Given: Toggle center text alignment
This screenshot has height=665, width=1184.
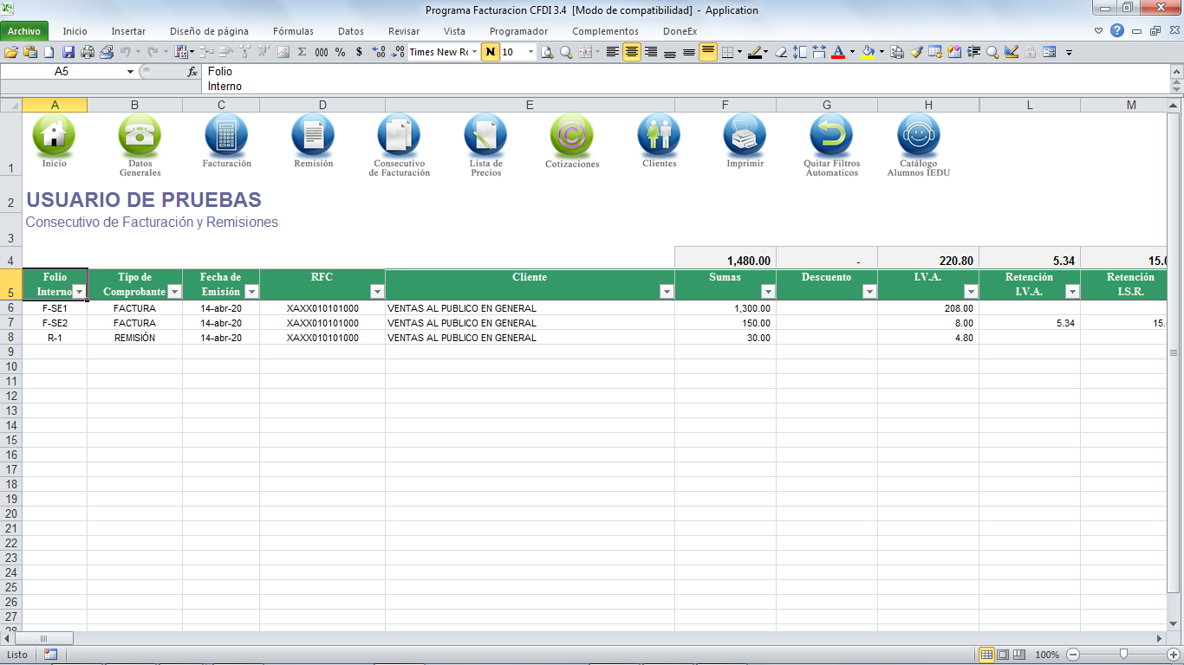Looking at the screenshot, I should pos(632,52).
